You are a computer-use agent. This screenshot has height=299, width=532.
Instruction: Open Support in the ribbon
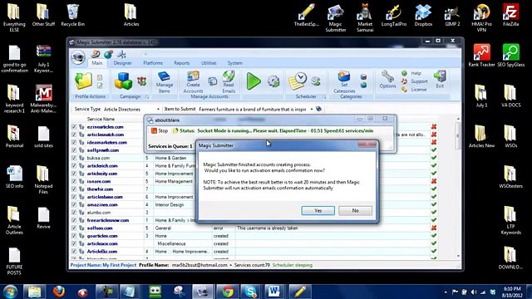pos(414,81)
